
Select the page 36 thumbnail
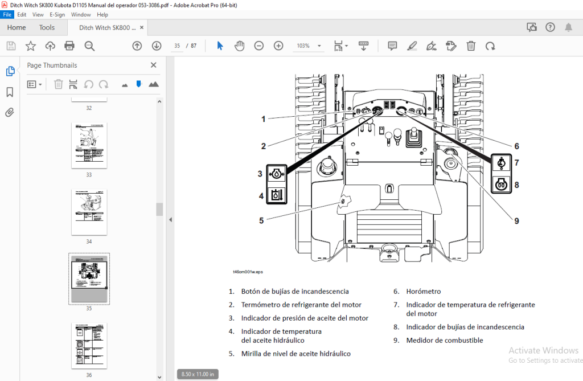(x=89, y=346)
